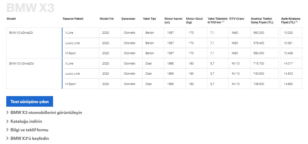Select the 748.500 price cell
308x144 pixels.
pyautogui.click(x=265, y=84)
